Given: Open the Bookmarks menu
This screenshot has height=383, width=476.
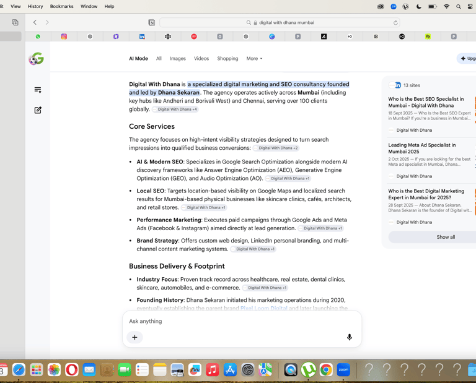Looking at the screenshot, I should tap(61, 6).
